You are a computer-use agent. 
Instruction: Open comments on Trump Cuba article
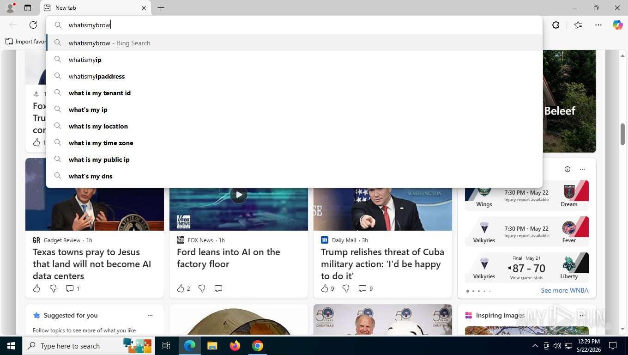click(365, 288)
